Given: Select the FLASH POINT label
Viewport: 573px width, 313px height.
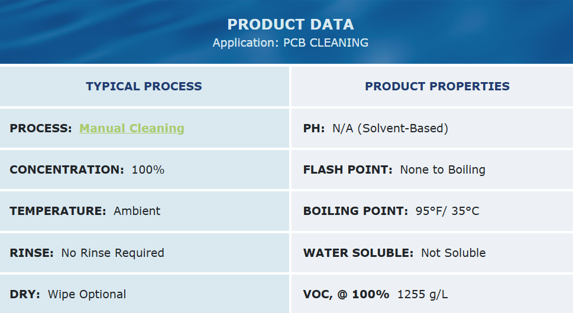Looking at the screenshot, I should (x=348, y=170).
